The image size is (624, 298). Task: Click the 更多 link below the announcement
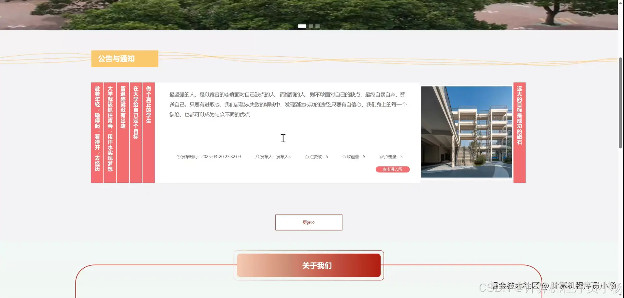pyautogui.click(x=309, y=222)
